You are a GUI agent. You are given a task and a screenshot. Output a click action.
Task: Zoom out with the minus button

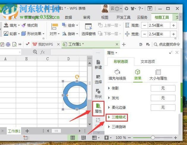tap(129, 138)
